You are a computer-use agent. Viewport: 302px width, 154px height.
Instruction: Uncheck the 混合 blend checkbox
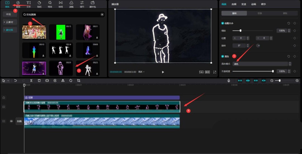(223, 56)
